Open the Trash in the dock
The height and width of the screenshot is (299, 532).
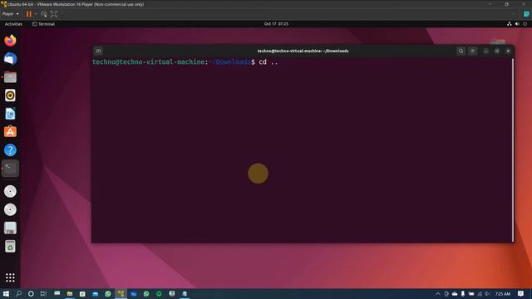10,247
